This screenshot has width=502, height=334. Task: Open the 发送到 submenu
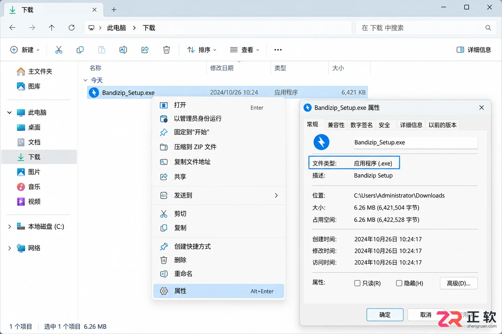coord(219,195)
